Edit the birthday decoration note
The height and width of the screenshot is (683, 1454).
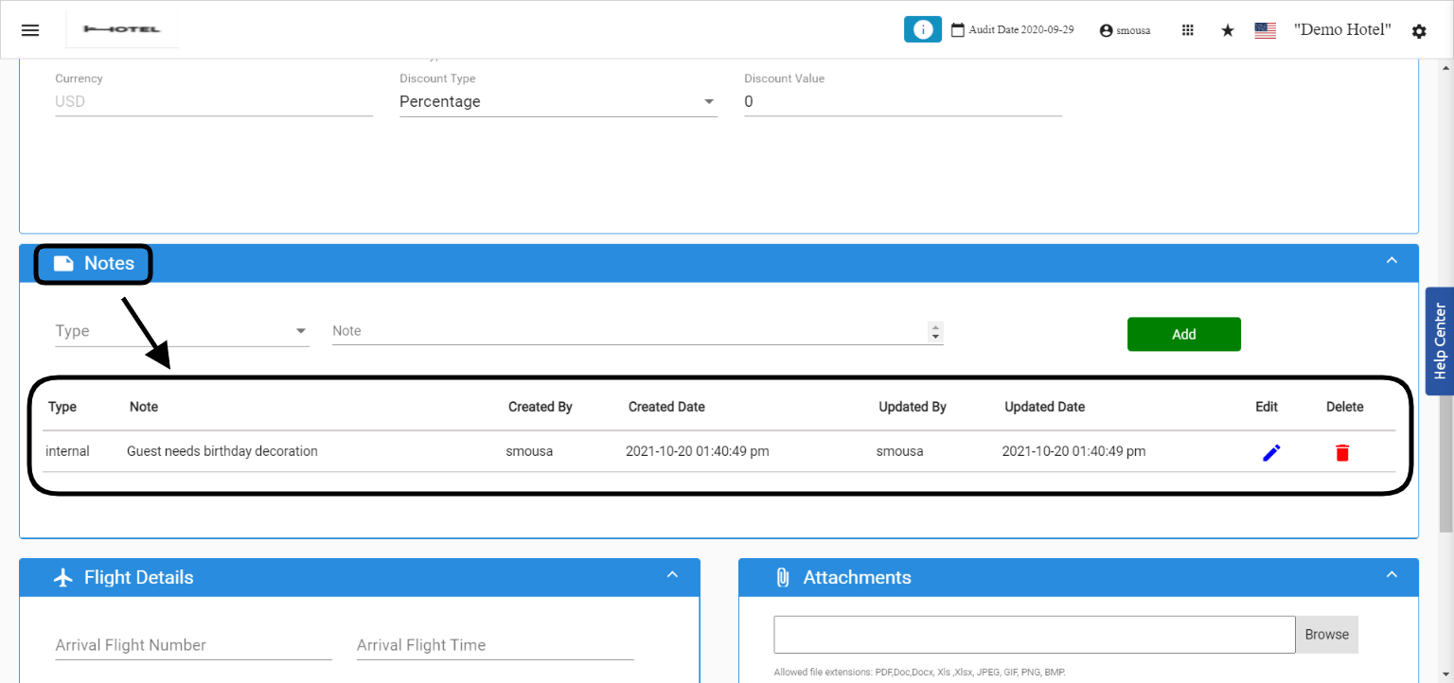coord(1271,453)
